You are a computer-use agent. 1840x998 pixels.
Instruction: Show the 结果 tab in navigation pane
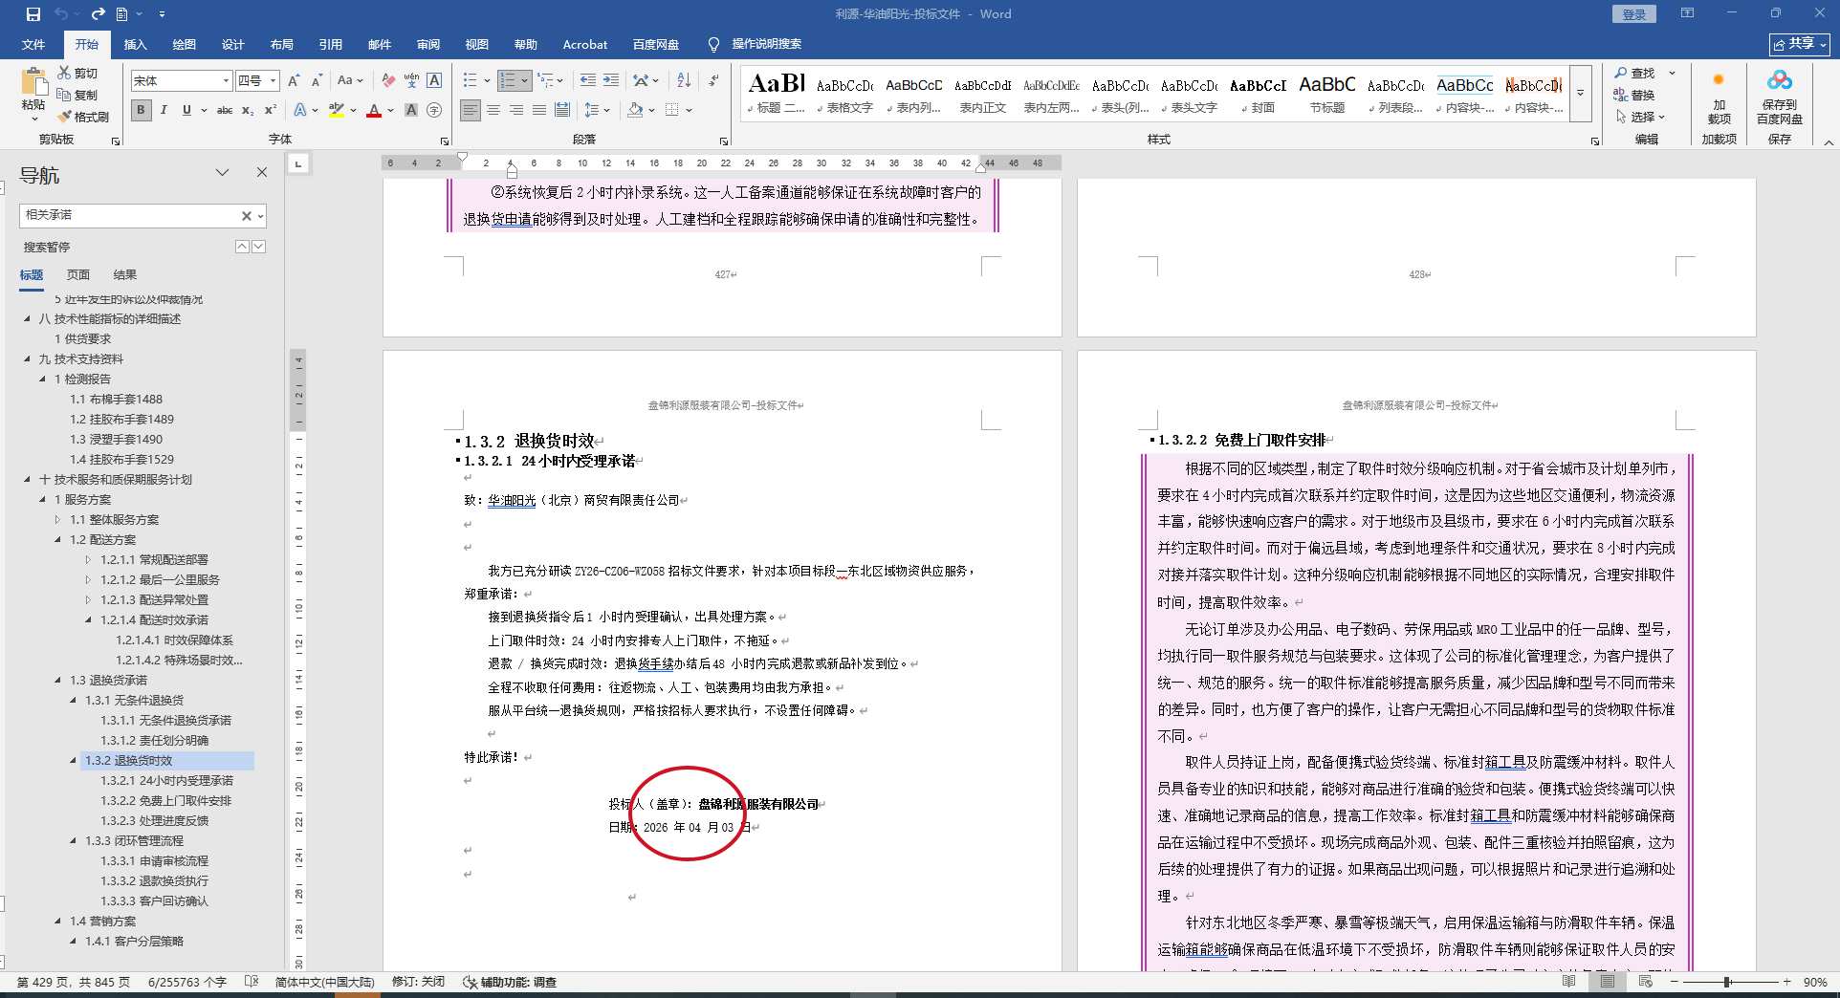pos(124,274)
